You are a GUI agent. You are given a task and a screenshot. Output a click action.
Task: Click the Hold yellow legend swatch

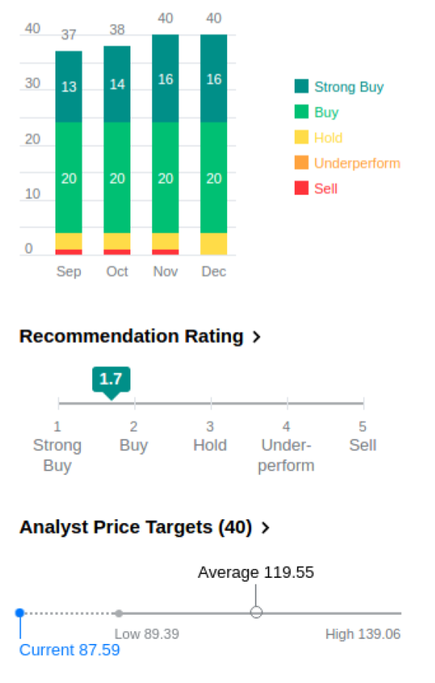pos(301,137)
